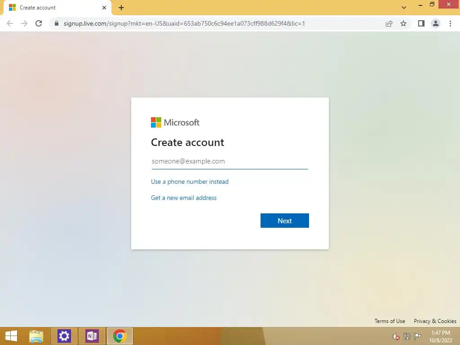Viewport: 460px width, 345px height.
Task: Open a new tab with plus button
Action: pos(121,8)
